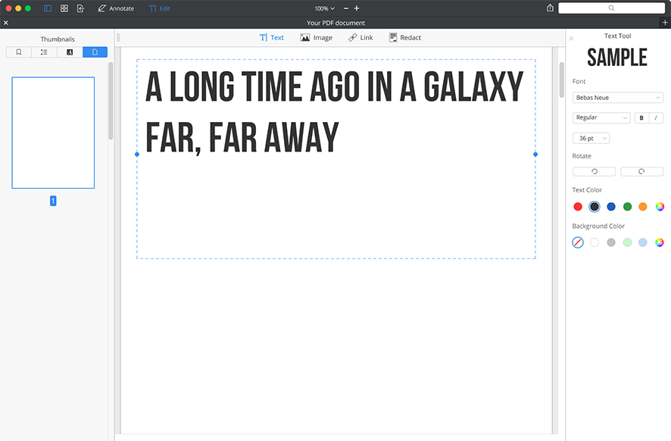Choose red text color
The width and height of the screenshot is (671, 441).
click(x=578, y=207)
